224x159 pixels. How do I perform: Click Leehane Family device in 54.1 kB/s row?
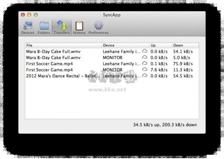click(122, 52)
